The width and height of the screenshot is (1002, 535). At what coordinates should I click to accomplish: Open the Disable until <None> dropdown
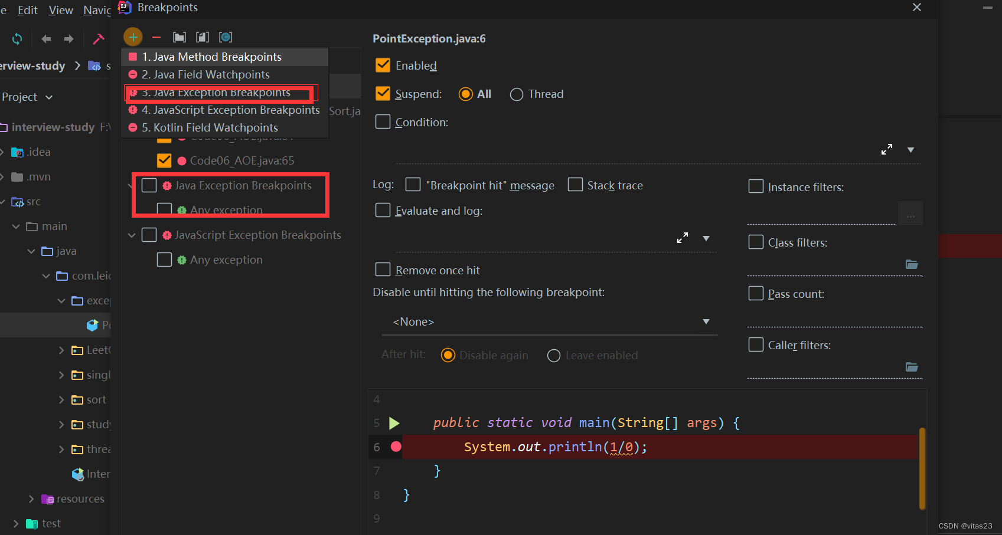coord(550,321)
